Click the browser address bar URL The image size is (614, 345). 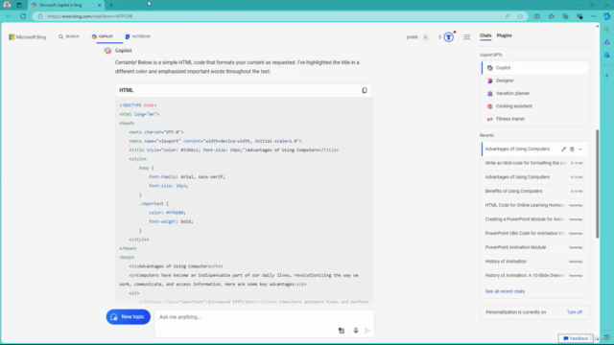click(x=90, y=16)
